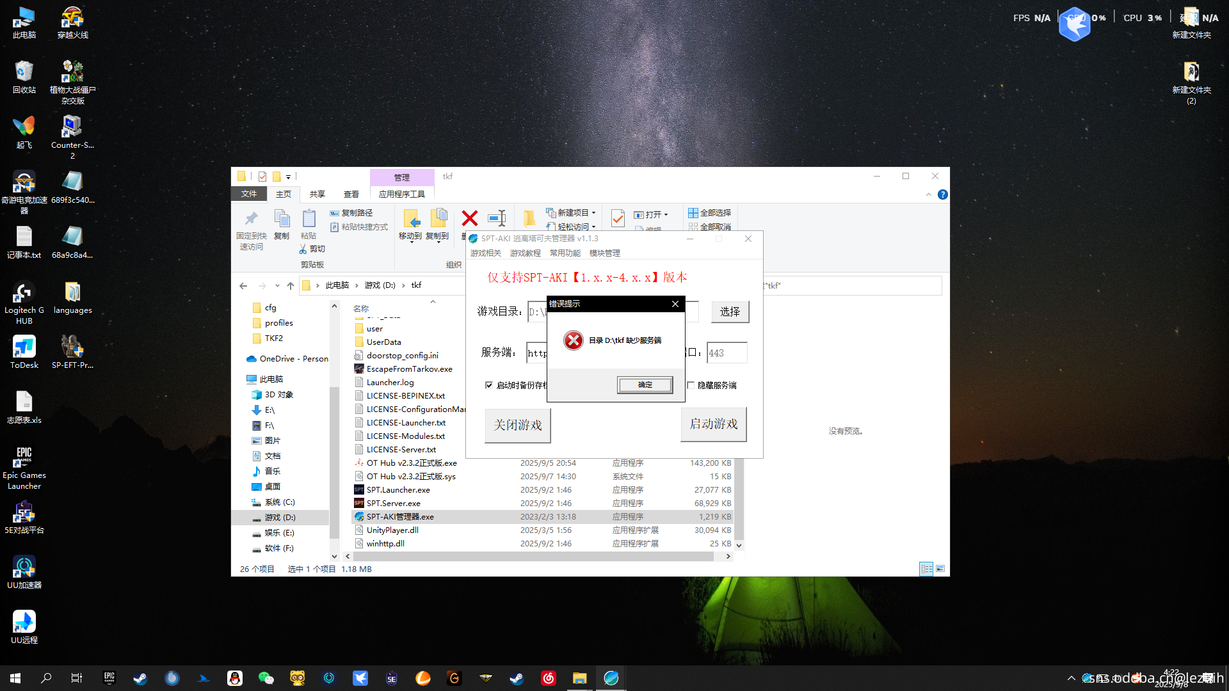Click the rename icon in ribbon

pyautogui.click(x=497, y=219)
